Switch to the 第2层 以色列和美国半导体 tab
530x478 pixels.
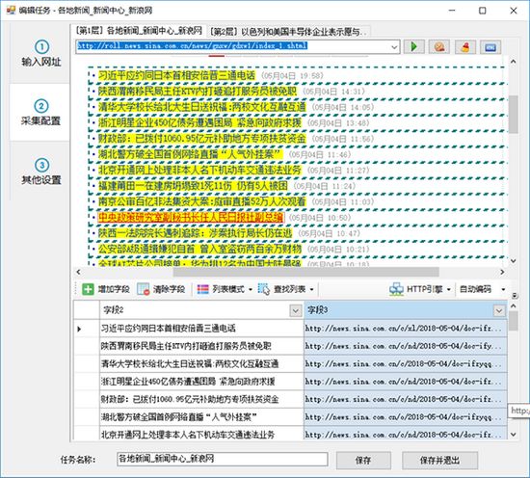(288, 32)
